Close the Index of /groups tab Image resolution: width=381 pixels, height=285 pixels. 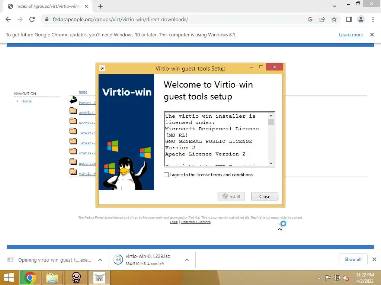[86, 6]
